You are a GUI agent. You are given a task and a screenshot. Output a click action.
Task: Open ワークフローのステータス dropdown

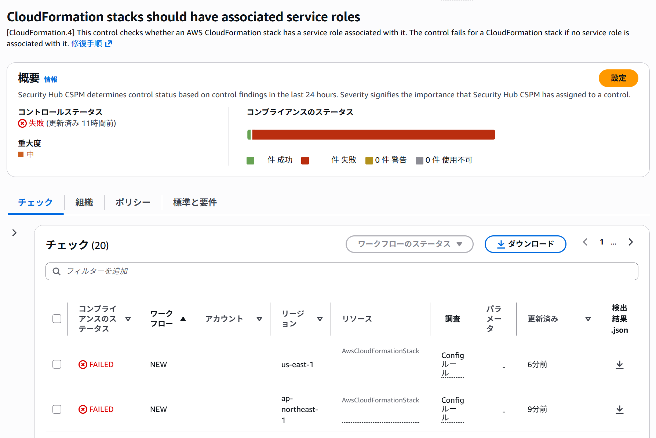click(409, 244)
